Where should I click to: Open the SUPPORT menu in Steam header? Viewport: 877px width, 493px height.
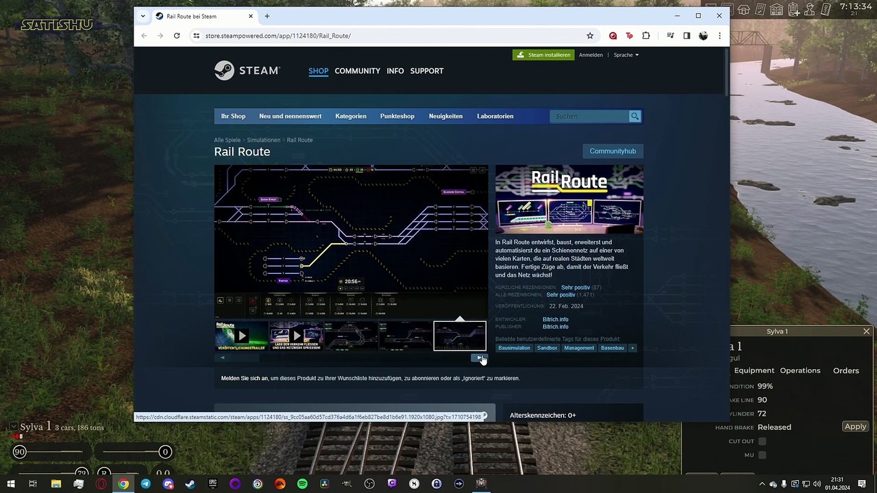[427, 71]
